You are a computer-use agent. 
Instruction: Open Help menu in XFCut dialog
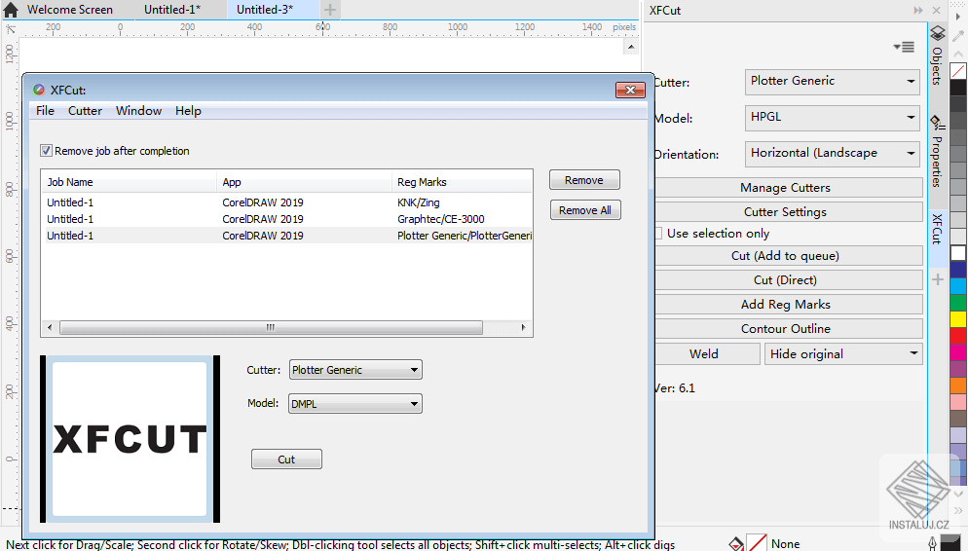188,110
